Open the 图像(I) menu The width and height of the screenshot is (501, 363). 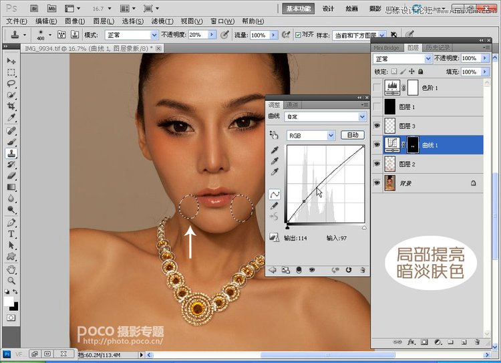pos(75,21)
